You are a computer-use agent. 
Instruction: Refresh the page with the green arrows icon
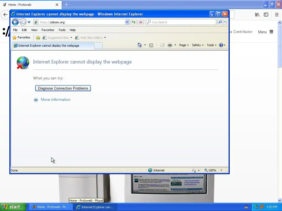coord(134,22)
